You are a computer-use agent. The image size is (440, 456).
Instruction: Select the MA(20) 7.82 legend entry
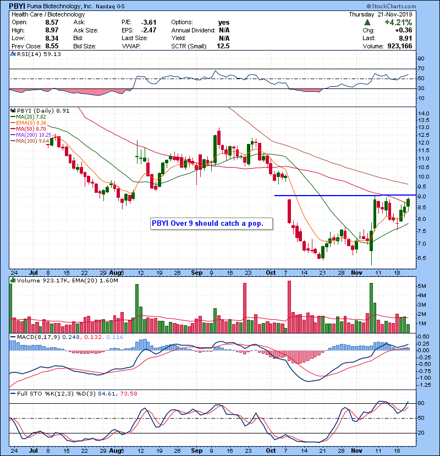[x=29, y=116]
